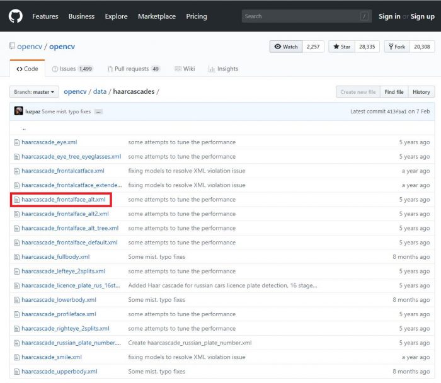Open the Pricing page
This screenshot has width=441, height=383.
197,16
